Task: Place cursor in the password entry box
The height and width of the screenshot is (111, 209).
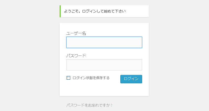Action: coord(104,65)
